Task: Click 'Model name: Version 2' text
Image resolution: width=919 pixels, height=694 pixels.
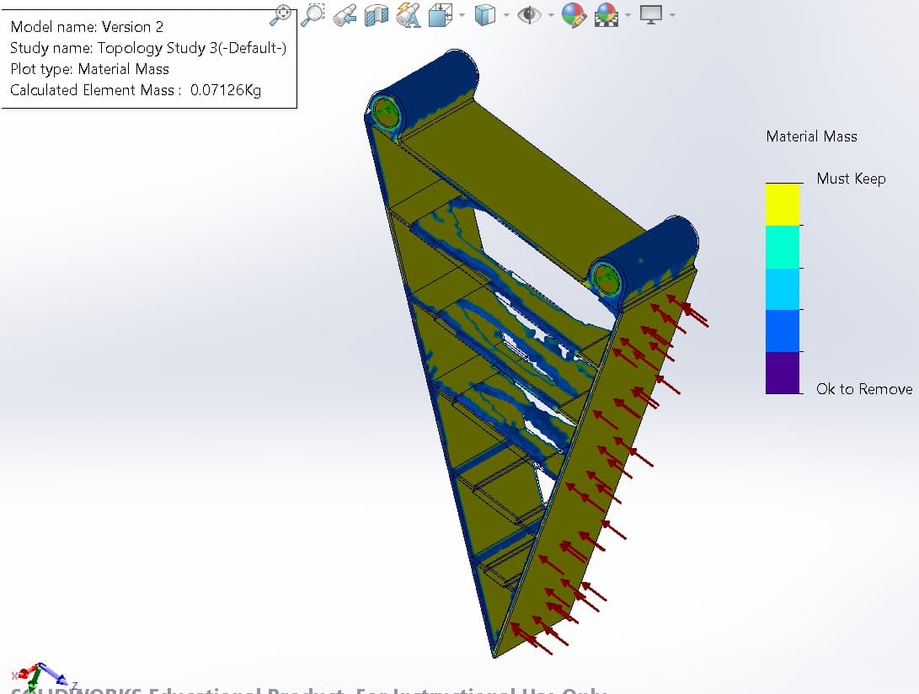Action: pyautogui.click(x=87, y=27)
